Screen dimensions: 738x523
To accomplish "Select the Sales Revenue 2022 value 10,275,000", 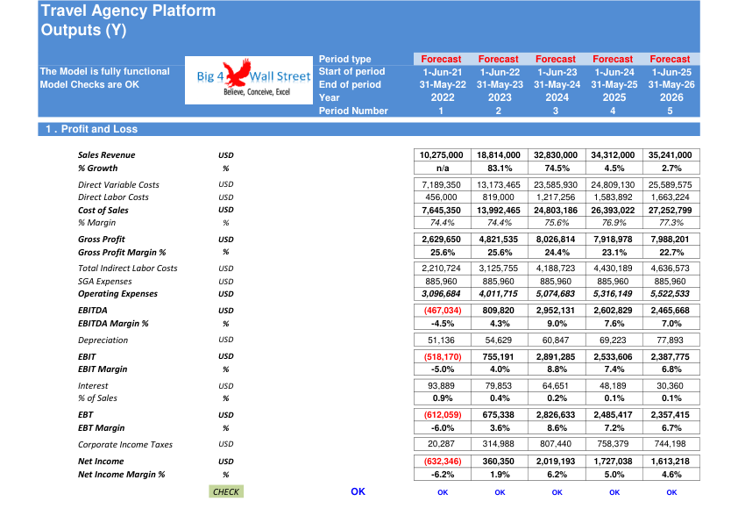I will click(x=443, y=155).
